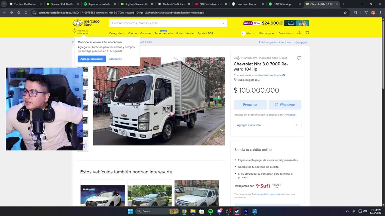Open Discord from the taskbar
The width and height of the screenshot is (385, 216).
[x=220, y=211]
